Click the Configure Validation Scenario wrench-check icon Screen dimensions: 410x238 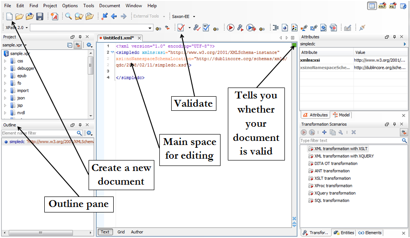coord(197,27)
